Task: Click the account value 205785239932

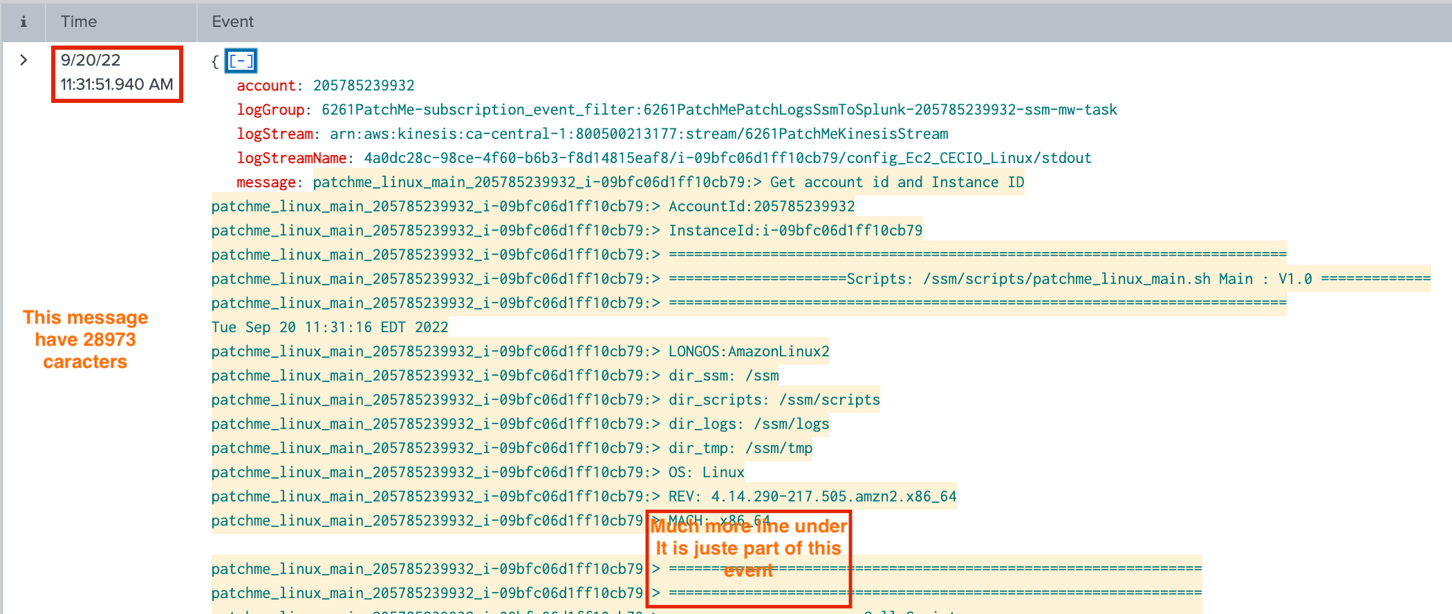Action: tap(364, 86)
